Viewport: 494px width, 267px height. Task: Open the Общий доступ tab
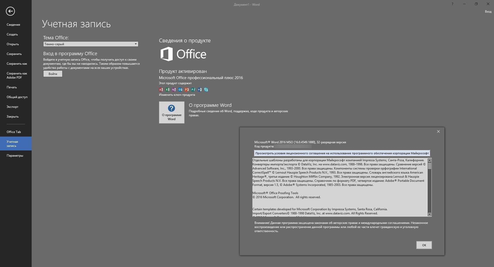(16, 97)
